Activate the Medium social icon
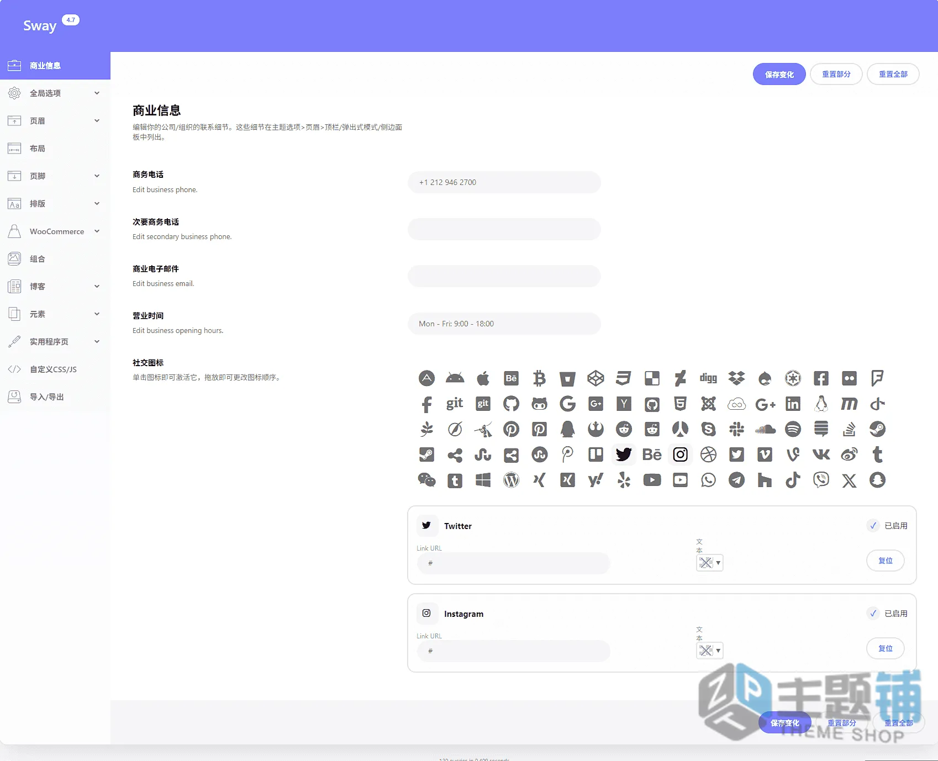938x761 pixels. (849, 404)
